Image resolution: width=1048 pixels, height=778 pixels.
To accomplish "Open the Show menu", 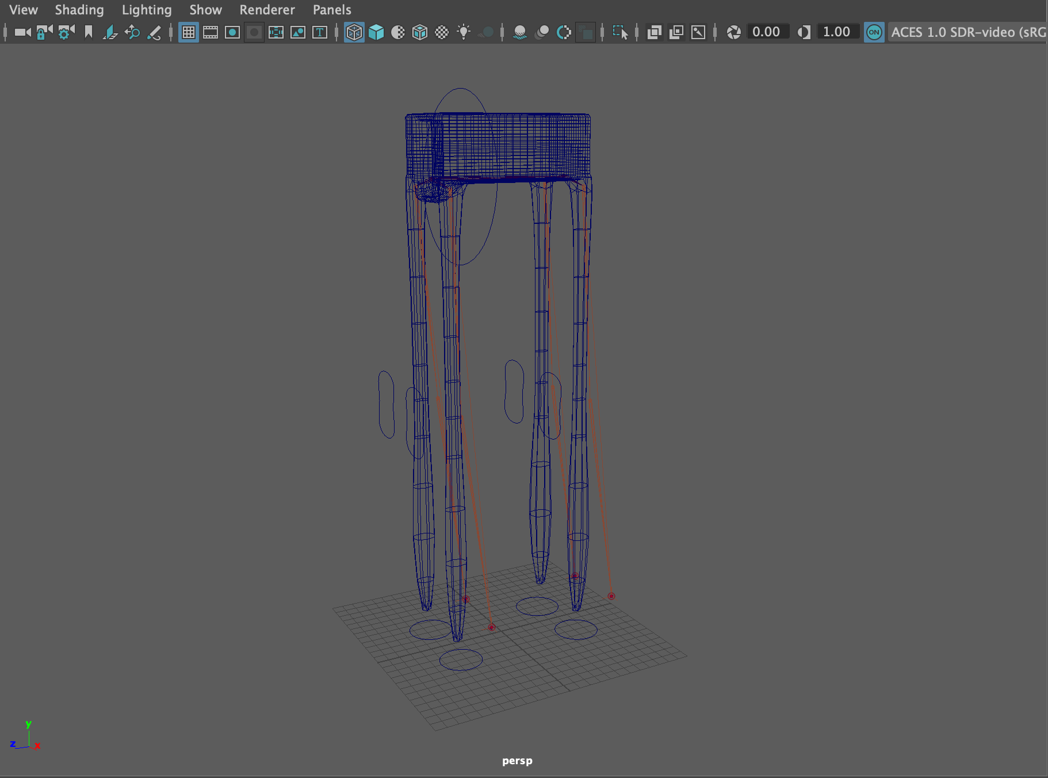I will 205,10.
